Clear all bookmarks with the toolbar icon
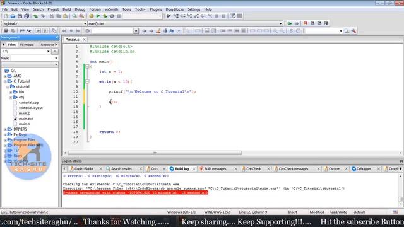This screenshot has height=227, width=404. coord(326,23)
